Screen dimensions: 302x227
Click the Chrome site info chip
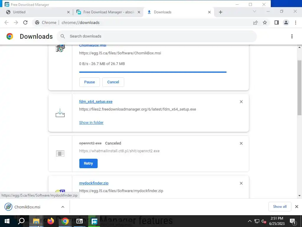(46, 22)
